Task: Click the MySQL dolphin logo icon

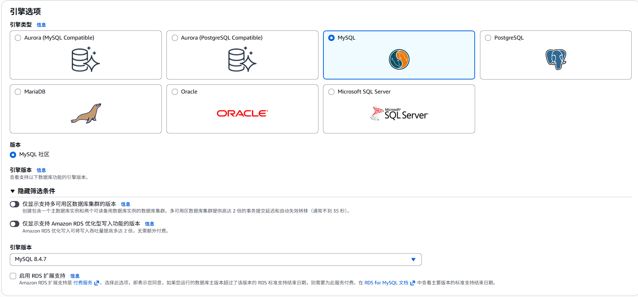Action: (x=399, y=60)
